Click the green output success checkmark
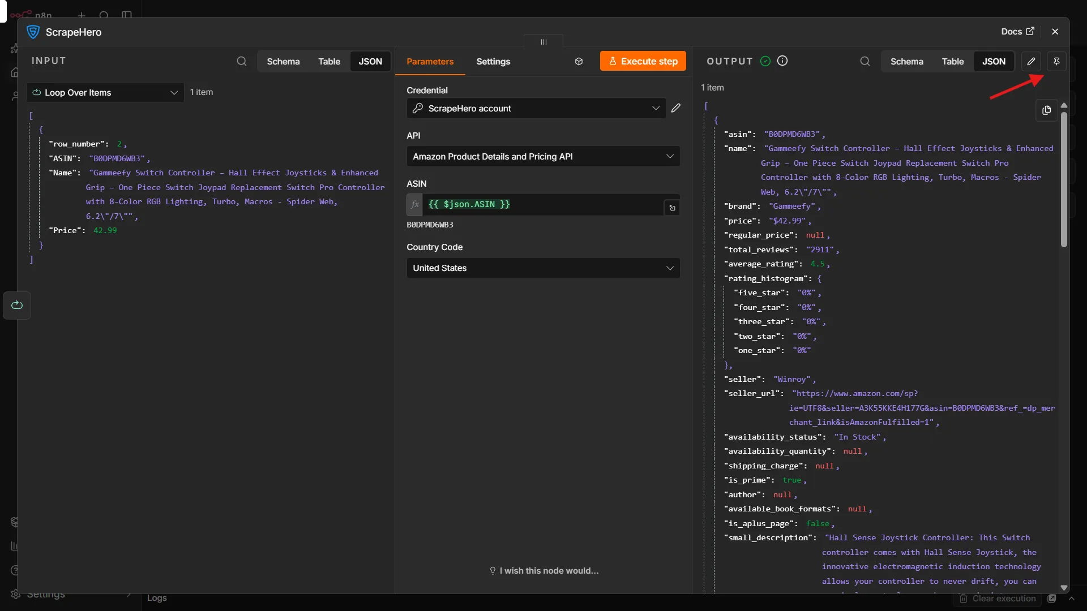This screenshot has width=1087, height=611. [x=765, y=61]
